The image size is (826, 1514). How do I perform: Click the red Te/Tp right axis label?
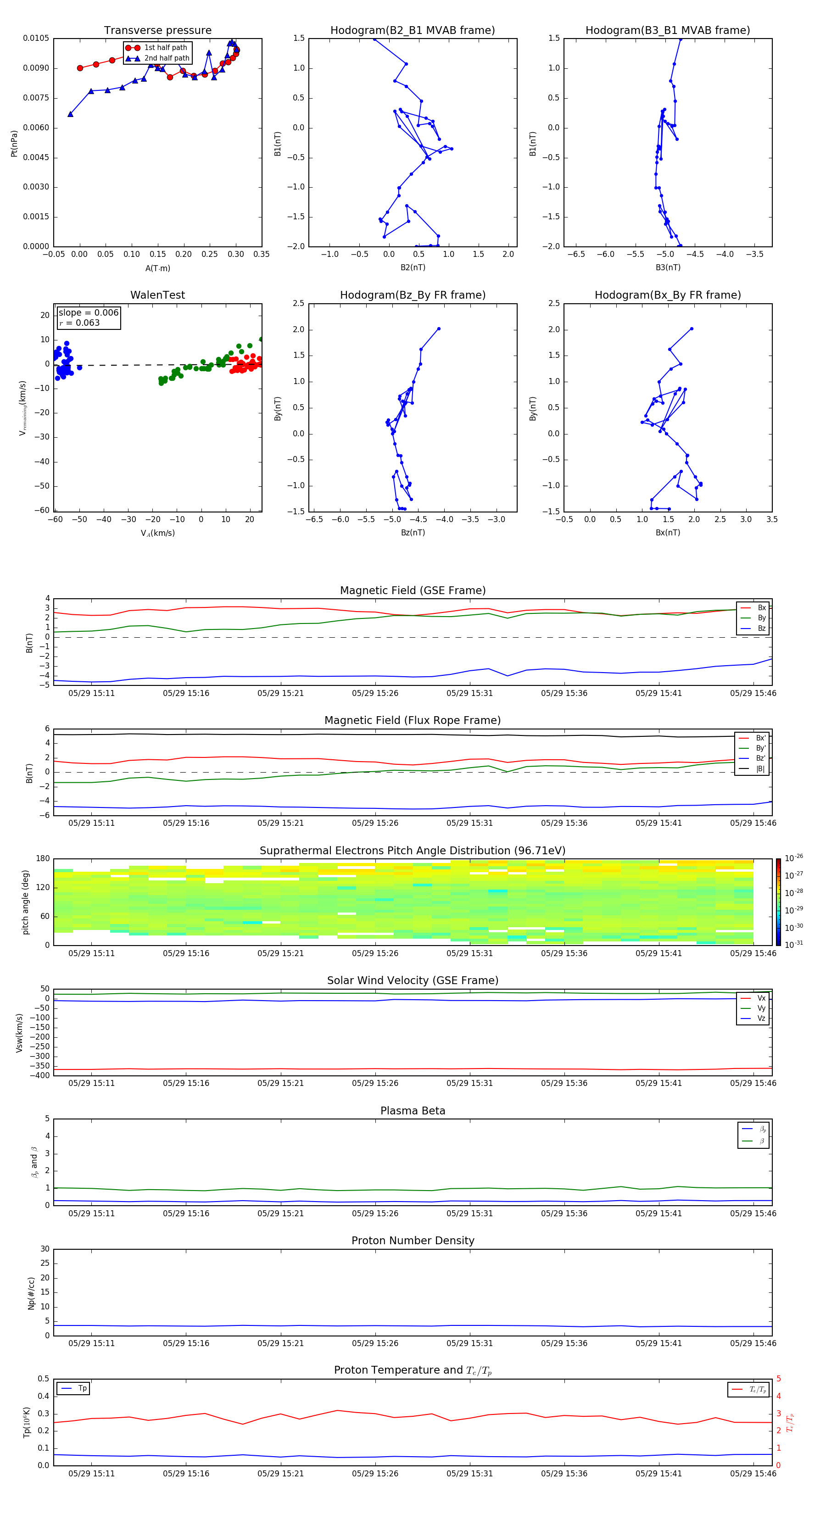click(790, 1422)
